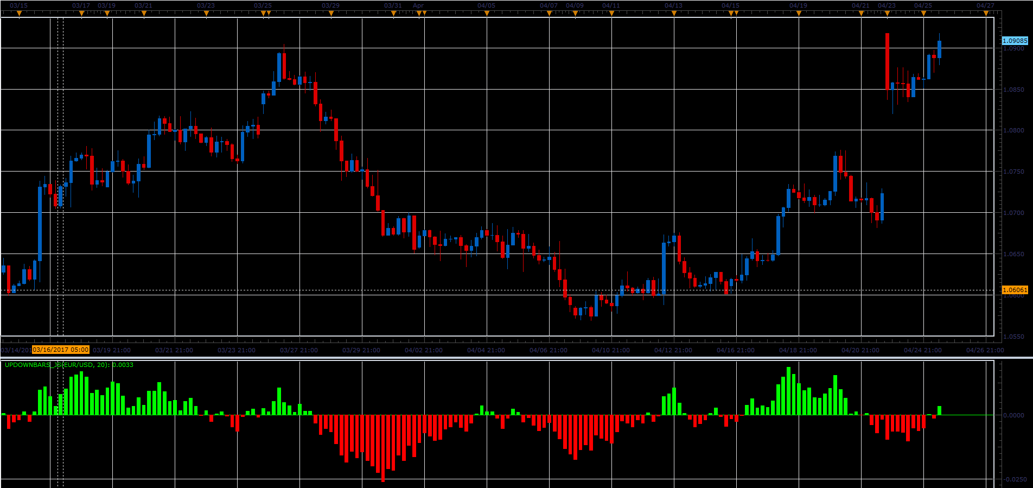
Task: Click the 03/21 21:00 bottom time label
Action: tap(174, 350)
